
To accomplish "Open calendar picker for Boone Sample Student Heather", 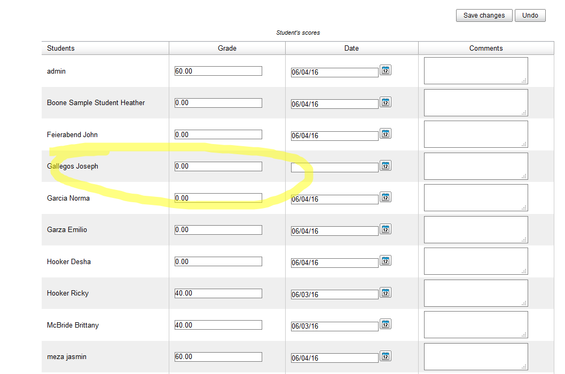I will coord(386,102).
